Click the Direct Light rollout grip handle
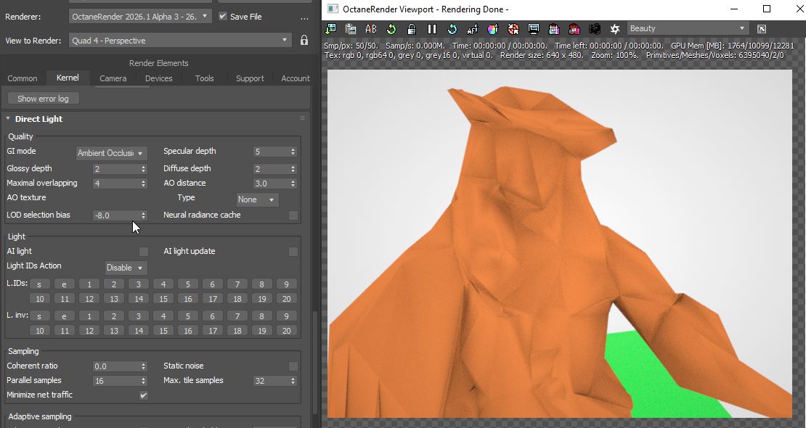806x428 pixels. coord(302,118)
